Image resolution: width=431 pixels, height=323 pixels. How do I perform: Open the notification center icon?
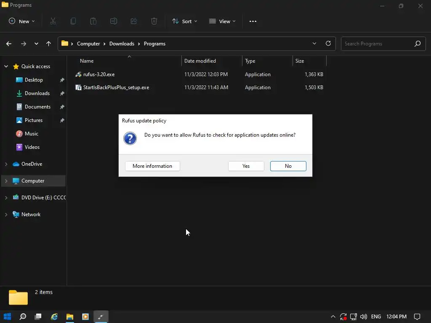point(417,317)
